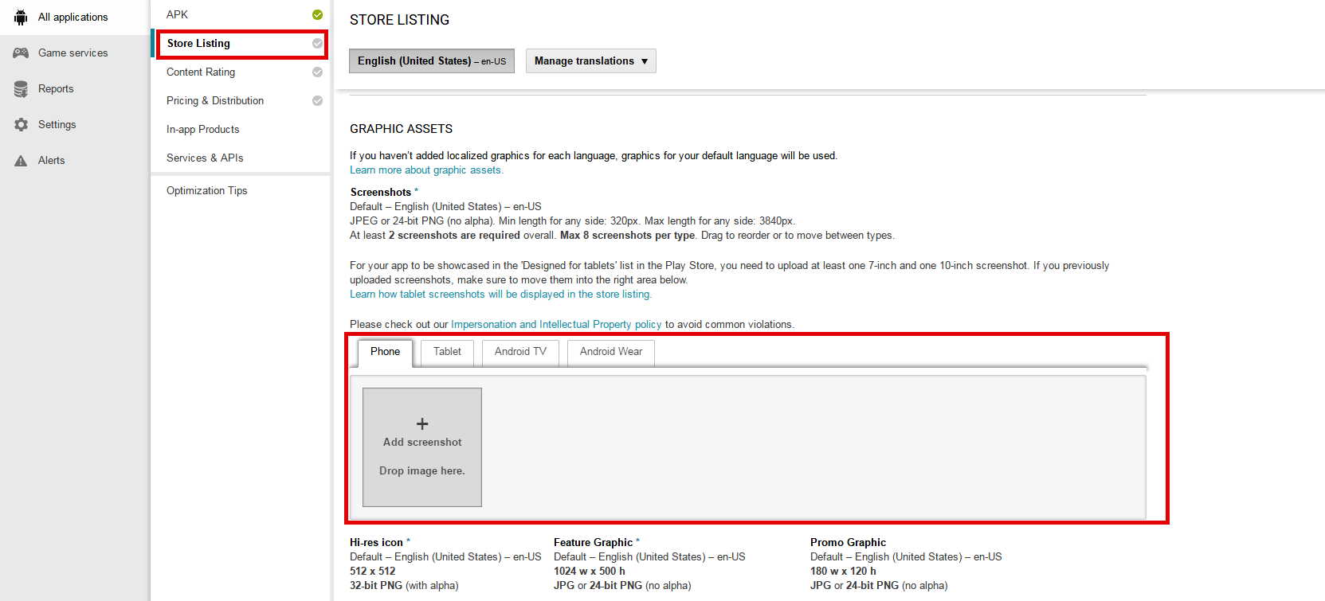Click the Alerts warning triangle icon
Screen dimensions: 1325x601
(x=21, y=161)
